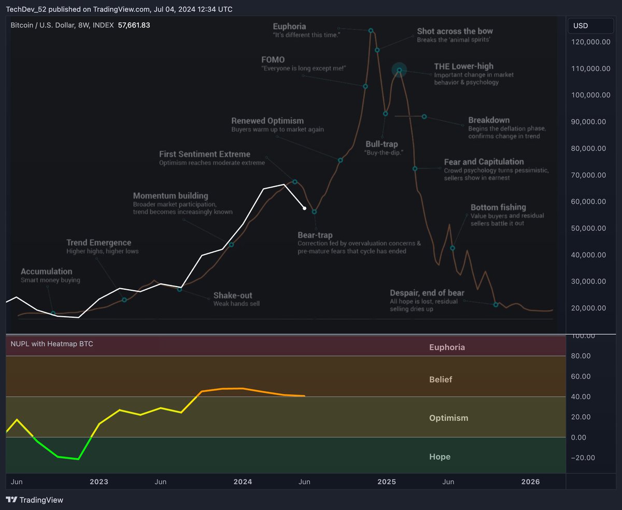The width and height of the screenshot is (622, 510).
Task: Click the Accumulation marker on the chart
Action: tap(53, 313)
